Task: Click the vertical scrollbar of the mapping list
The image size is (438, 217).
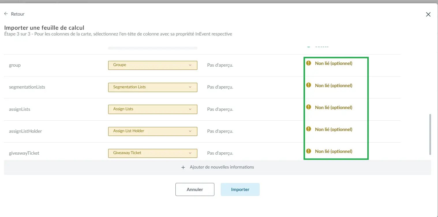Action: (x=430, y=134)
